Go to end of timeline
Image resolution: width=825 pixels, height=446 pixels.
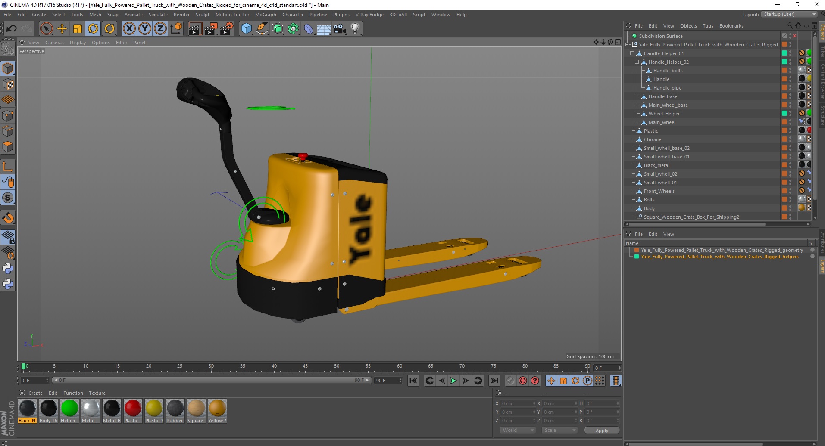tap(494, 381)
